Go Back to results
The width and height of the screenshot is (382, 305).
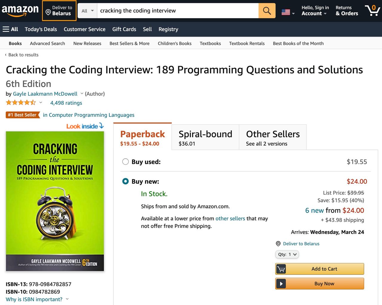tap(22, 55)
